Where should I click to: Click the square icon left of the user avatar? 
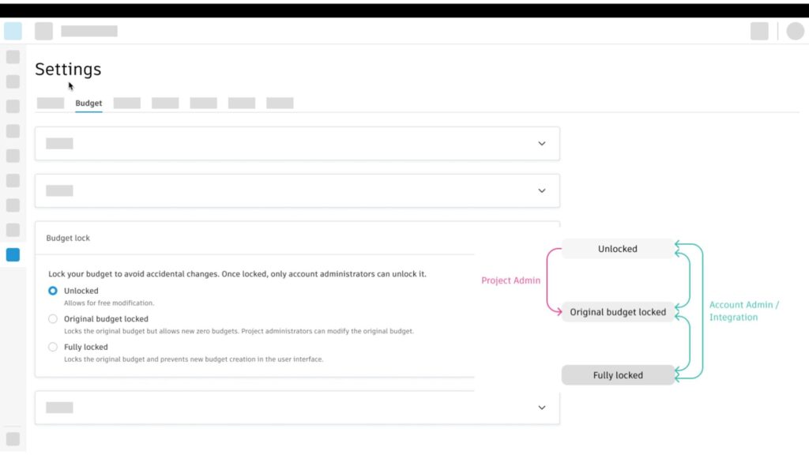(759, 31)
